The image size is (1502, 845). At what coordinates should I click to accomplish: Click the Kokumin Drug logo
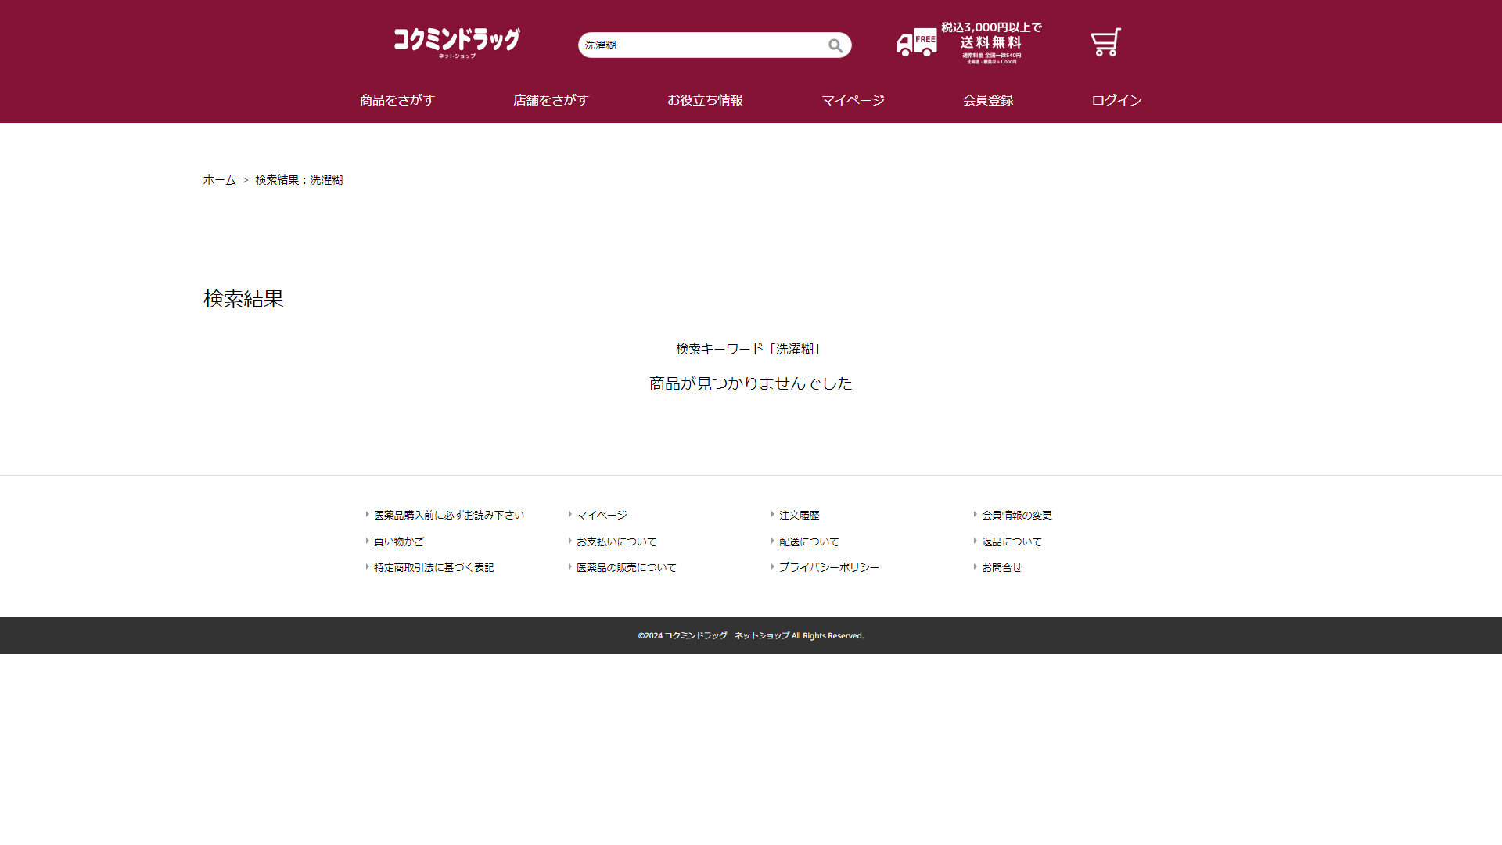click(457, 42)
